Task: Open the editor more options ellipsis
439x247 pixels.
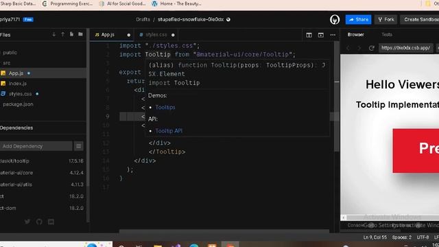Action: [x=333, y=35]
